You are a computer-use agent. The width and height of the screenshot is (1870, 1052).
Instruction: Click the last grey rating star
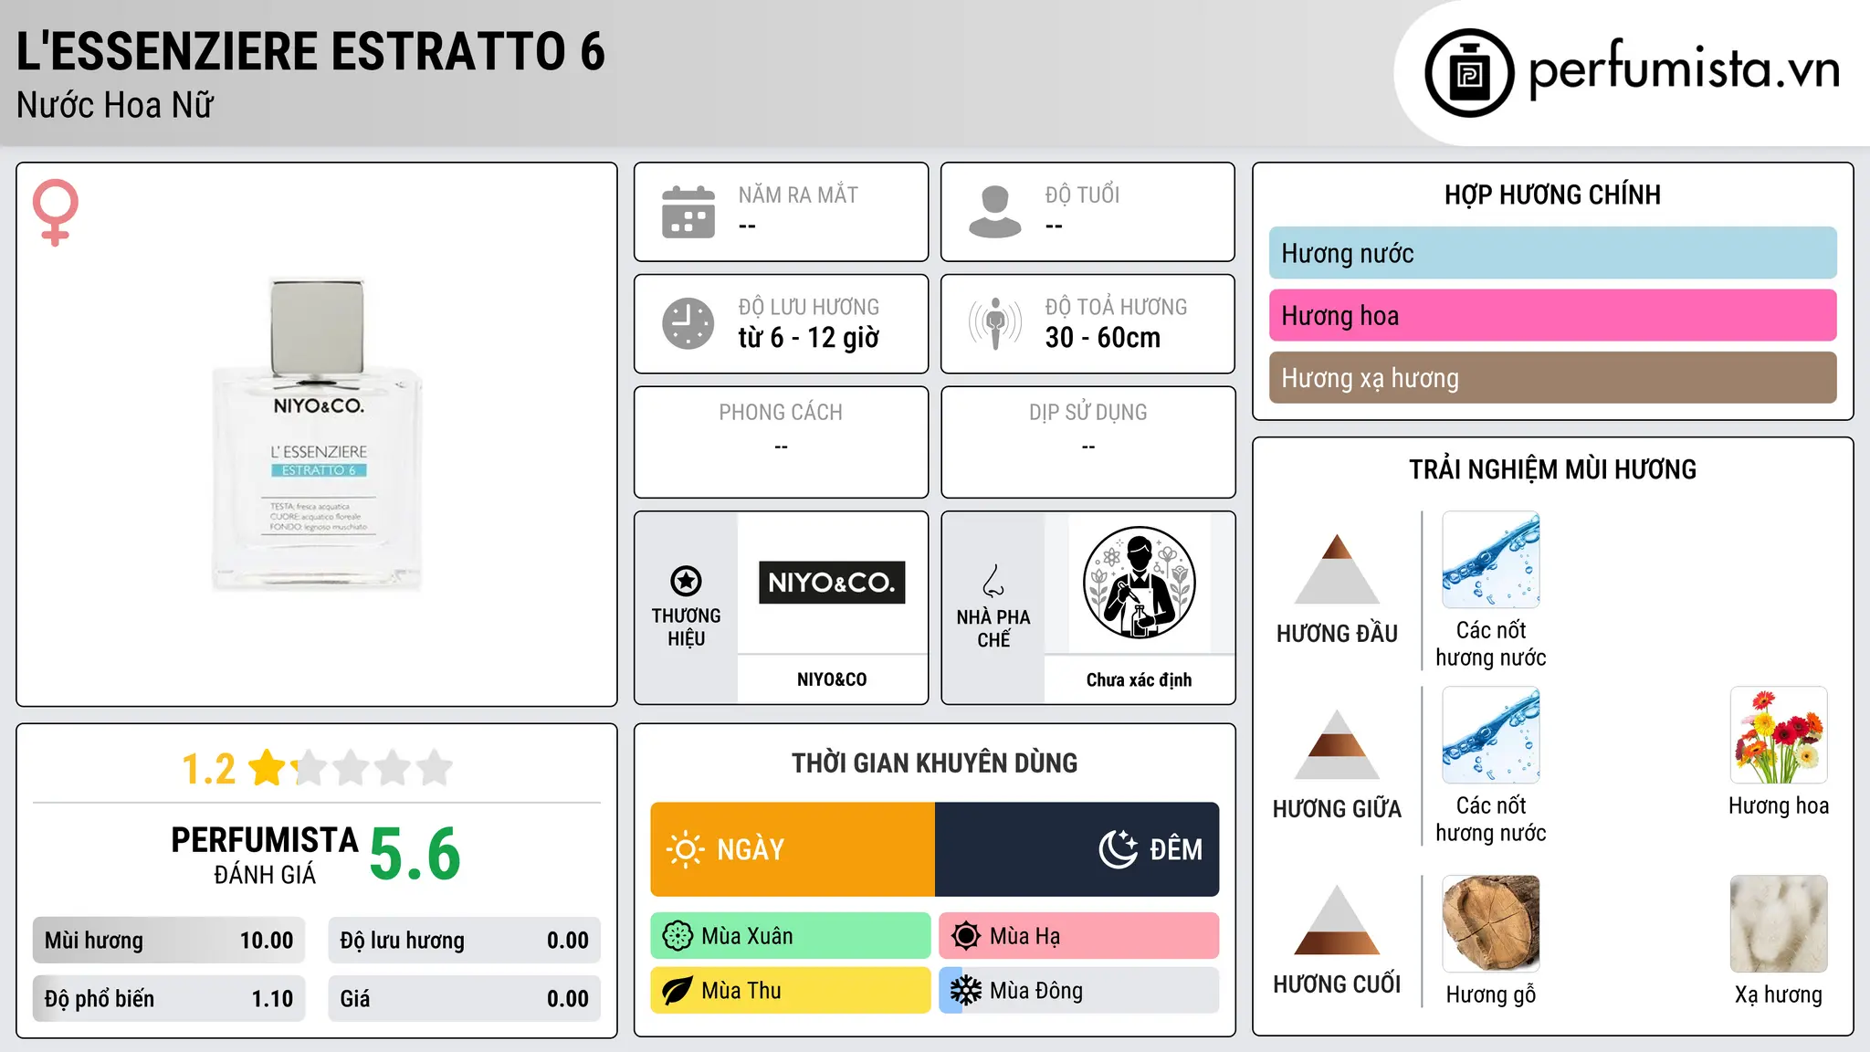[x=435, y=768]
